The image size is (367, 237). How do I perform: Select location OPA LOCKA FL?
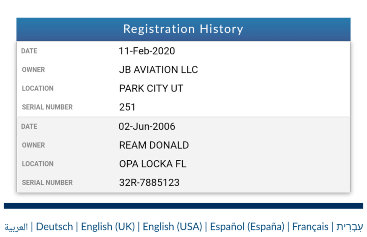click(x=153, y=164)
